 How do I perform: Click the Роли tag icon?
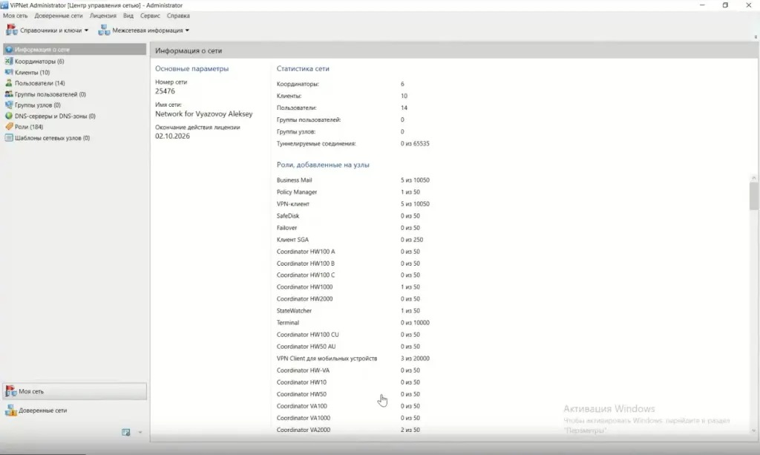pyautogui.click(x=9, y=127)
